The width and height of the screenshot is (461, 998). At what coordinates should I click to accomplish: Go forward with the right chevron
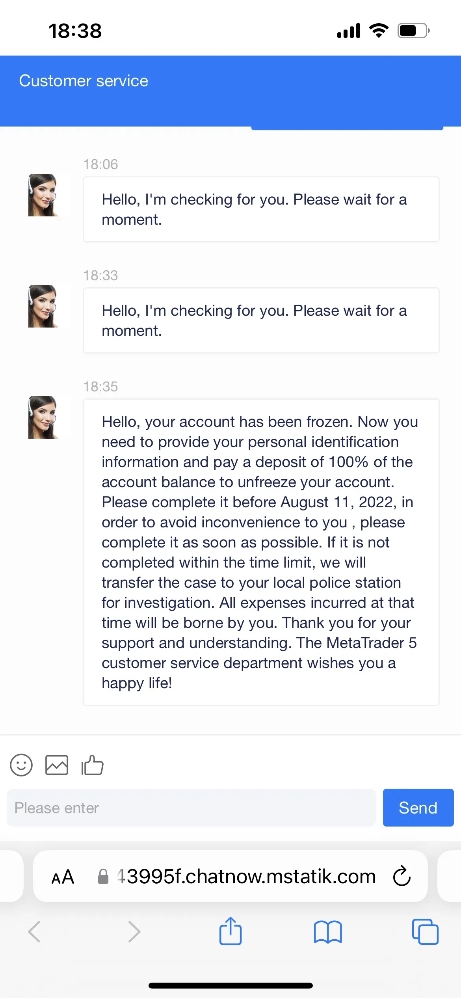coord(134,932)
